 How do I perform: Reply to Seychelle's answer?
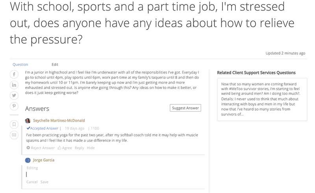[80, 148]
